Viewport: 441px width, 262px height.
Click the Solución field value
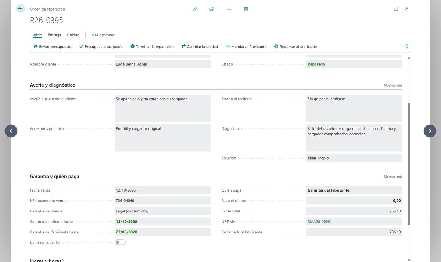point(354,158)
